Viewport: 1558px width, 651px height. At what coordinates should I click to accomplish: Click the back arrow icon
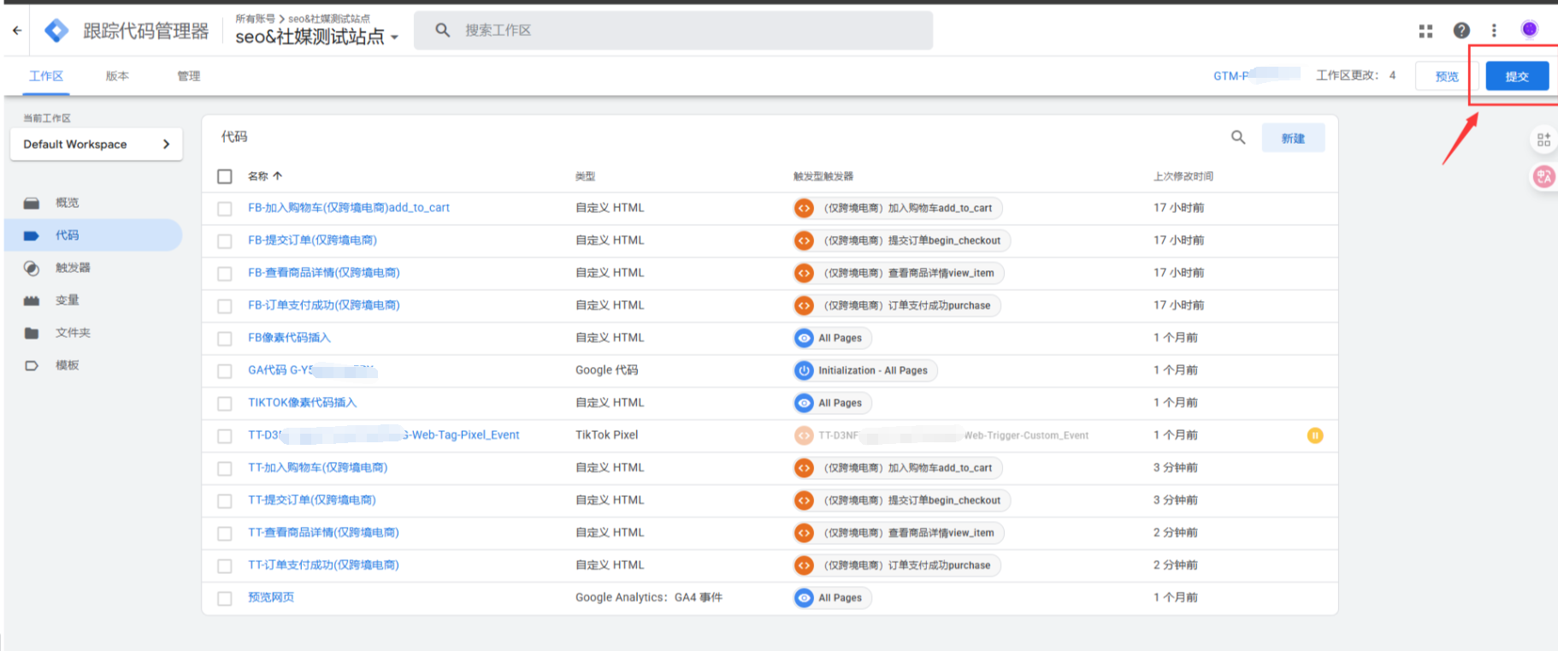point(17,31)
